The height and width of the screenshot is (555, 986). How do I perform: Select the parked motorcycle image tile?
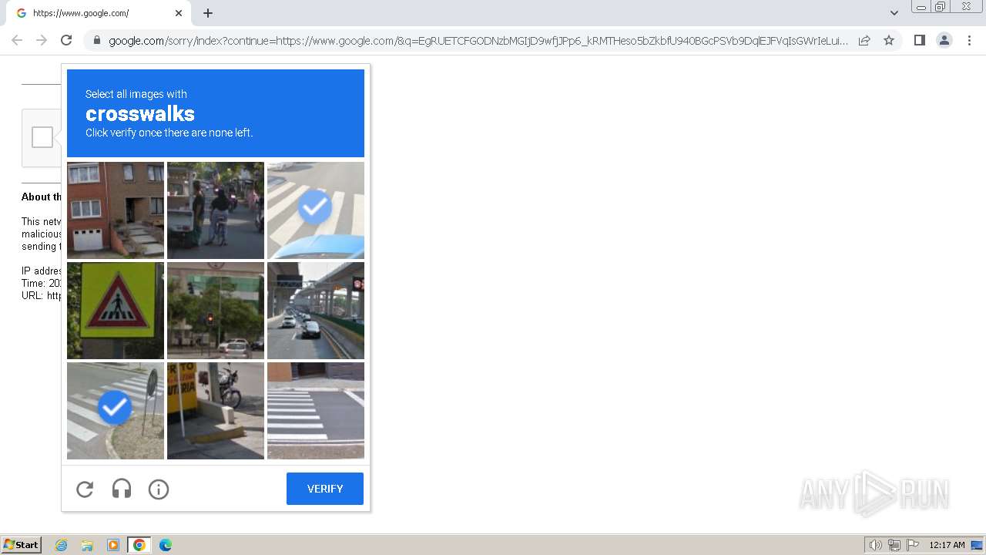point(216,411)
